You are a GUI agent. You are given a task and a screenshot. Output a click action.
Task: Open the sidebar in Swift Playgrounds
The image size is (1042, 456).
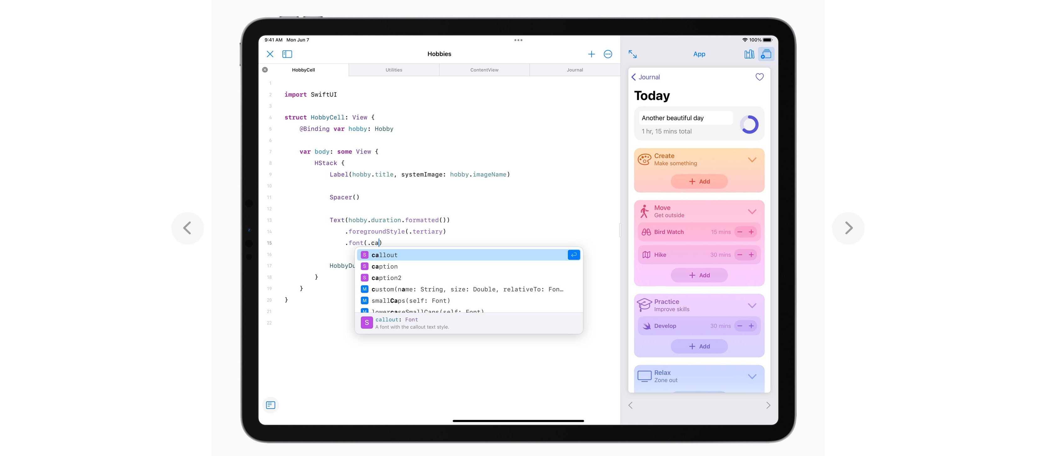[x=287, y=54]
